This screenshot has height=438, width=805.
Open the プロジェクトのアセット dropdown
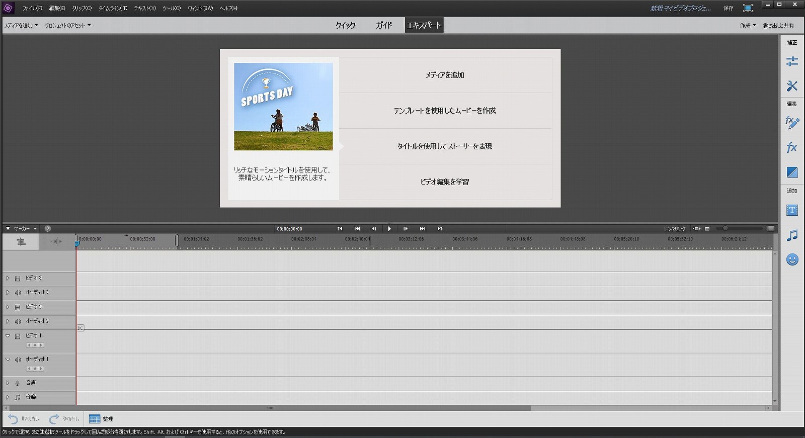point(67,25)
